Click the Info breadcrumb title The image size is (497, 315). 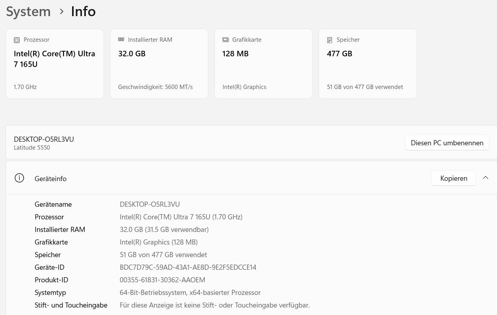(x=83, y=11)
